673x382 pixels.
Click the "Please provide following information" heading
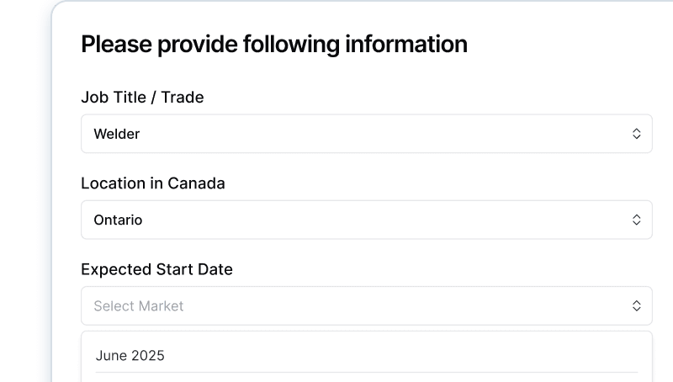tap(273, 44)
